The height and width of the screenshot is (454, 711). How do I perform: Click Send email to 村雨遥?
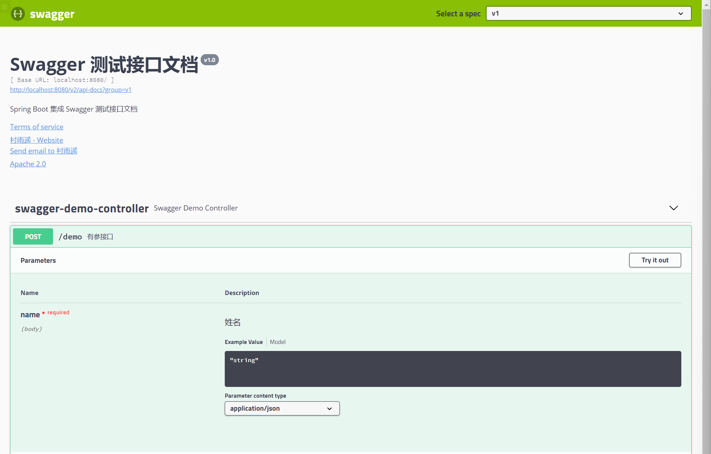(x=43, y=151)
